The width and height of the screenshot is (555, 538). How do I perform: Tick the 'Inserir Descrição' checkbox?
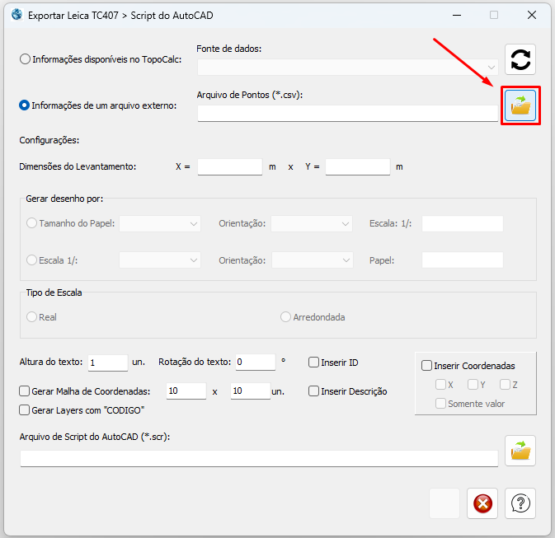(x=314, y=391)
